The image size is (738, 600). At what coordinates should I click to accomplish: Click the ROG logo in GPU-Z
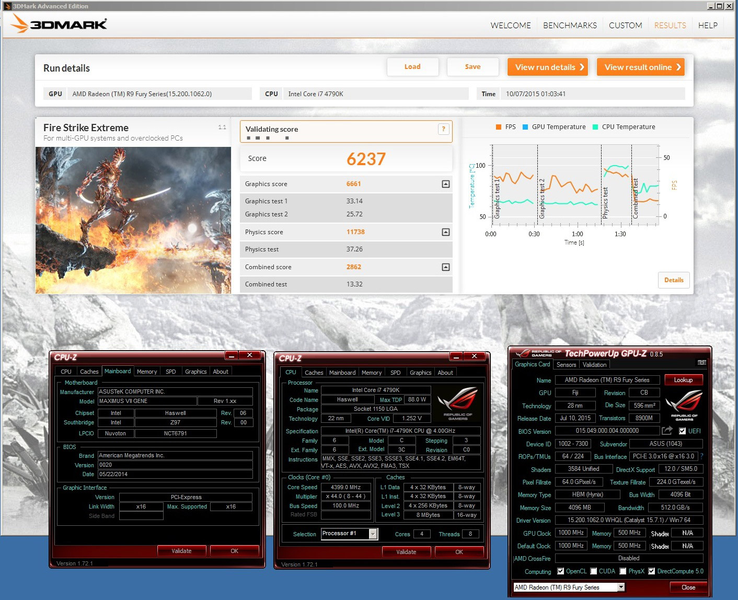coord(684,405)
